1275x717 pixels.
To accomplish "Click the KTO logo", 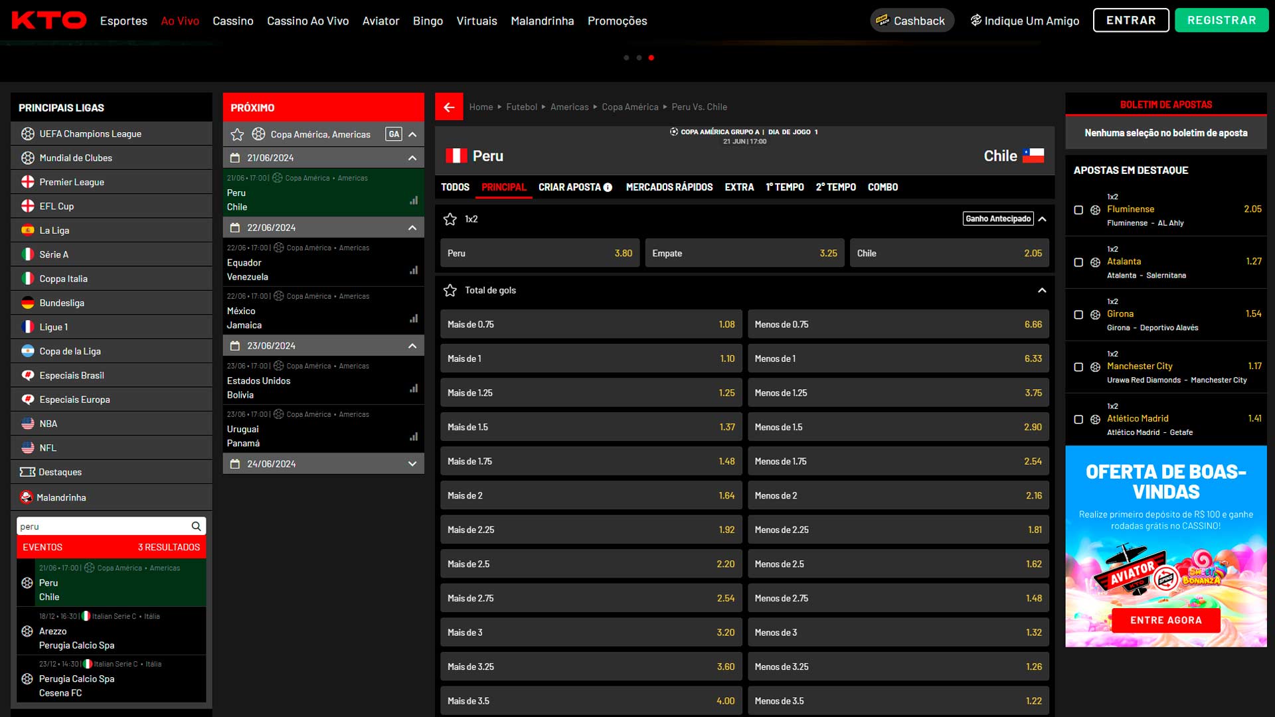I will click(x=49, y=21).
